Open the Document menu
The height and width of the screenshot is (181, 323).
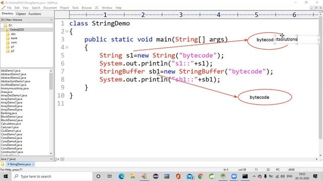[x=50, y=8]
